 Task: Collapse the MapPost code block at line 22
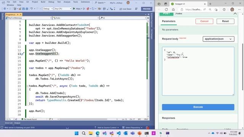pyautogui.click(x=27, y=86)
